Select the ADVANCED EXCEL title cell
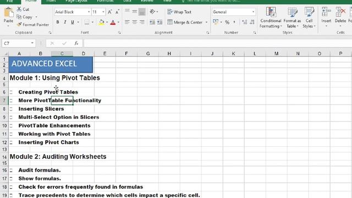 tap(51, 65)
